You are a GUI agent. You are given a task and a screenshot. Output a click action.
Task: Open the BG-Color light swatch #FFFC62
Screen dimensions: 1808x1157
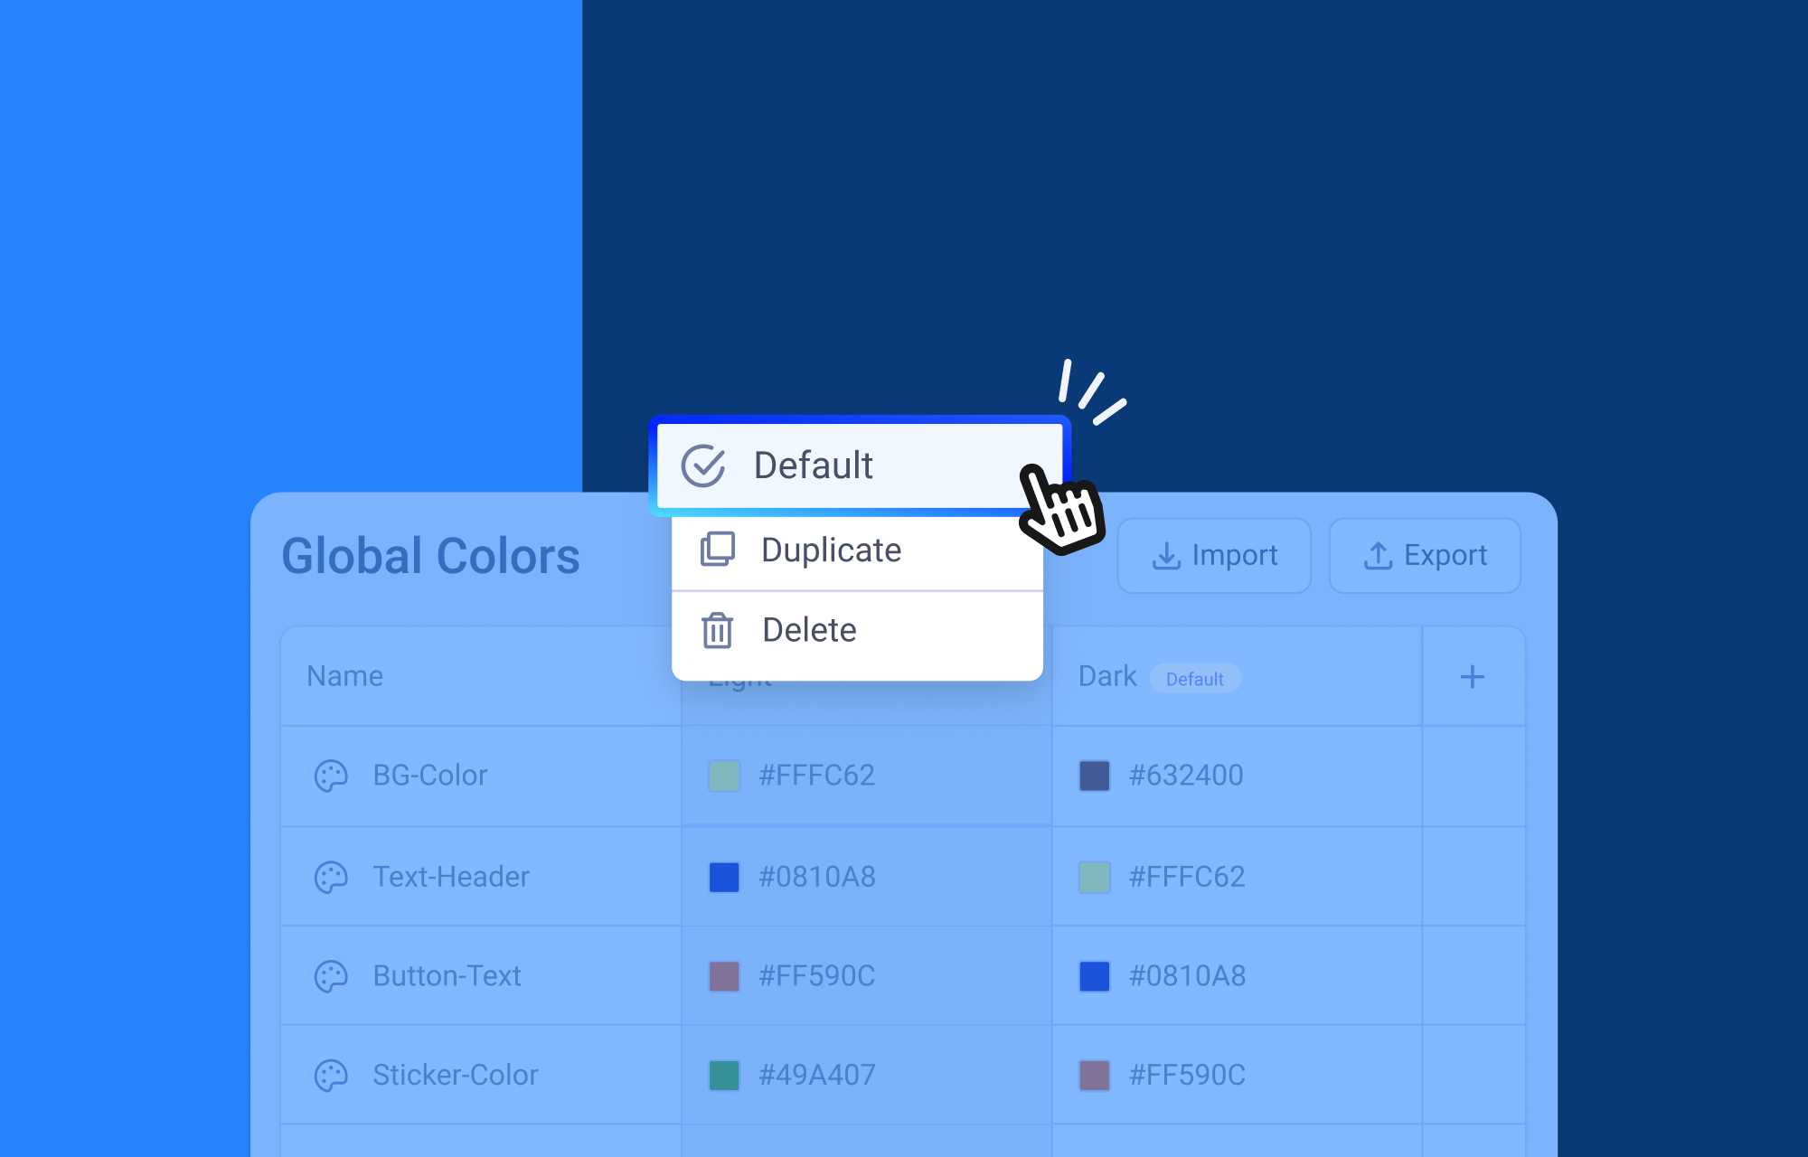coord(724,776)
